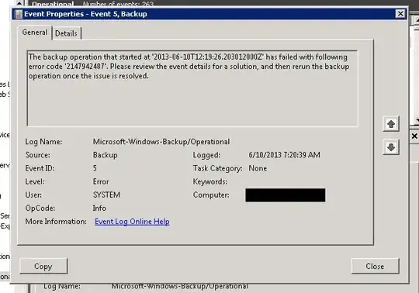Click Log Name in the background Event Viewer preview
This screenshot has height=293, width=419.
(62, 286)
